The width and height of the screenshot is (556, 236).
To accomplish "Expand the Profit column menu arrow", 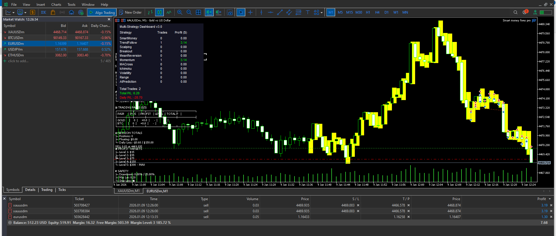I will point(550,199).
